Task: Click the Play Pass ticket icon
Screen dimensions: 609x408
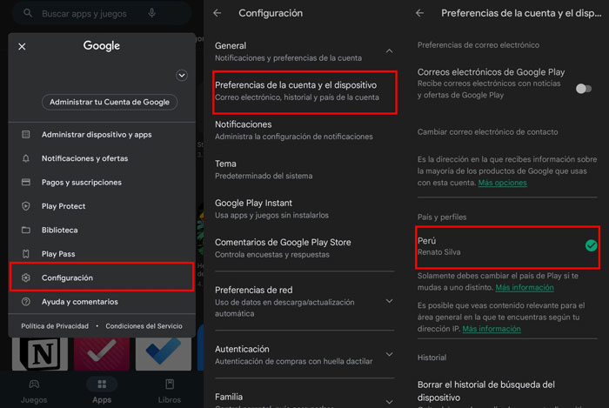Action: [25, 254]
